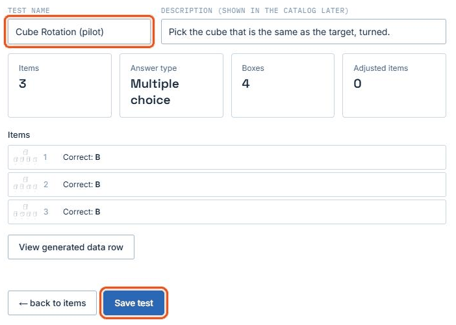
Task: Edit the Description text field
Action: [303, 32]
